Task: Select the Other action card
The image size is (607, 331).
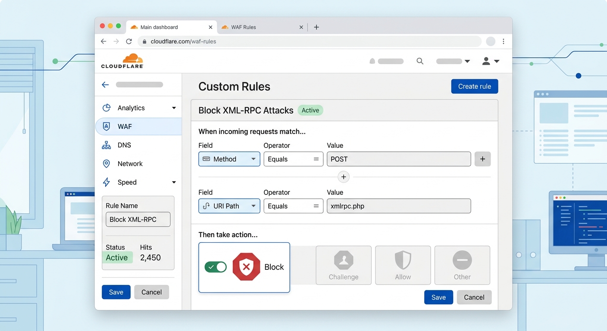Action: 462,265
